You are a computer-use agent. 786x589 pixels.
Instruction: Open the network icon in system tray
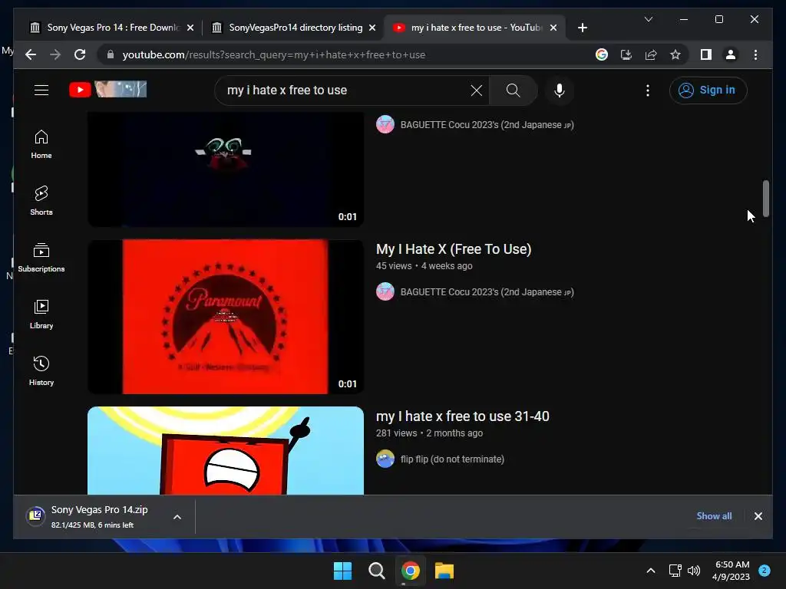(x=675, y=571)
